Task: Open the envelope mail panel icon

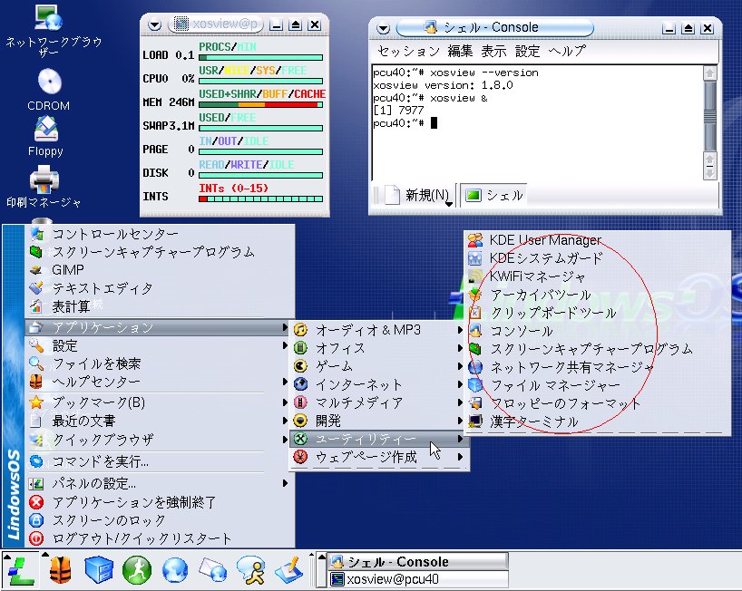Action: pyautogui.click(x=213, y=568)
